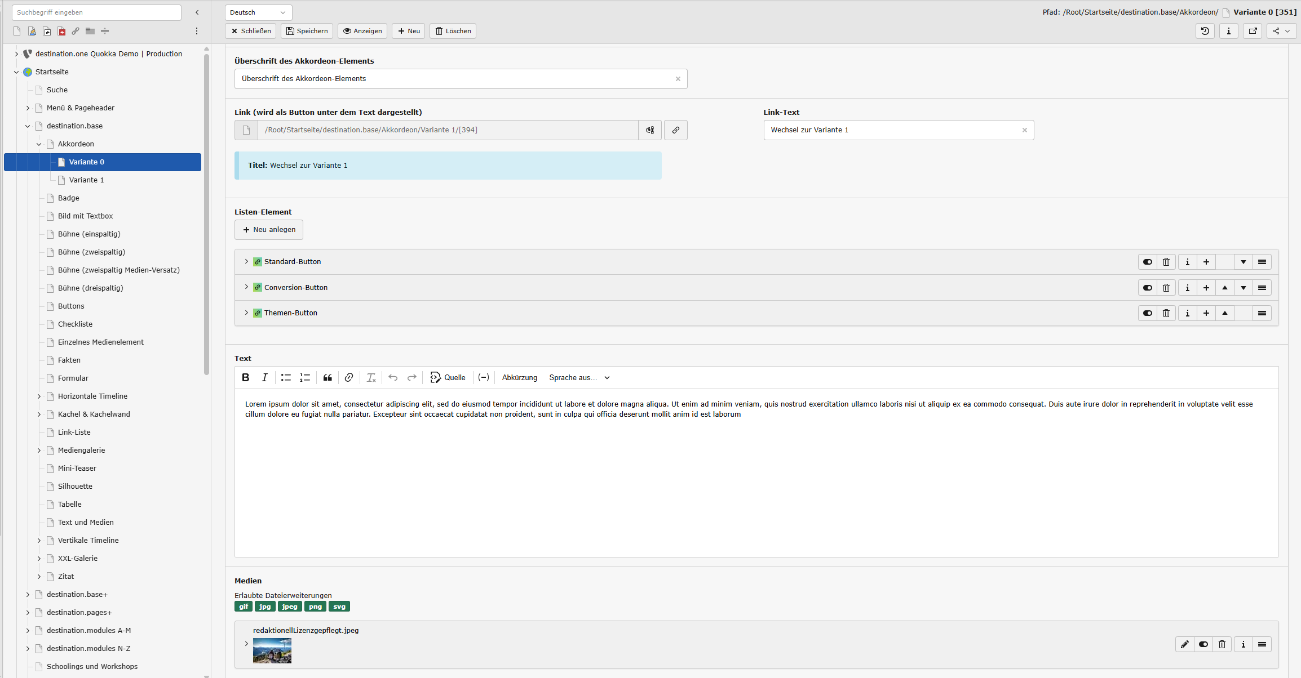
Task: Click the page tree vertical scrollbar
Action: coord(206,214)
